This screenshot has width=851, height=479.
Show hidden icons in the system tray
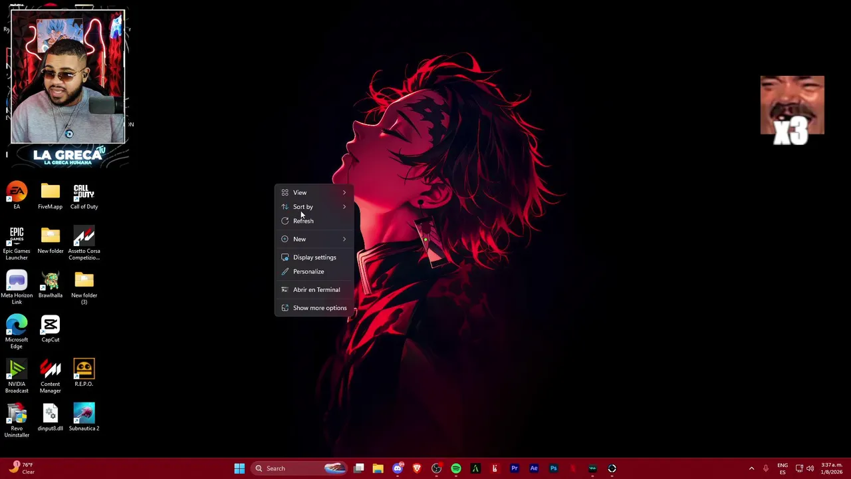(751, 468)
